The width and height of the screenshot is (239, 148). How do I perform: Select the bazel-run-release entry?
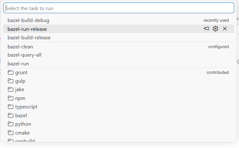pos(119,29)
